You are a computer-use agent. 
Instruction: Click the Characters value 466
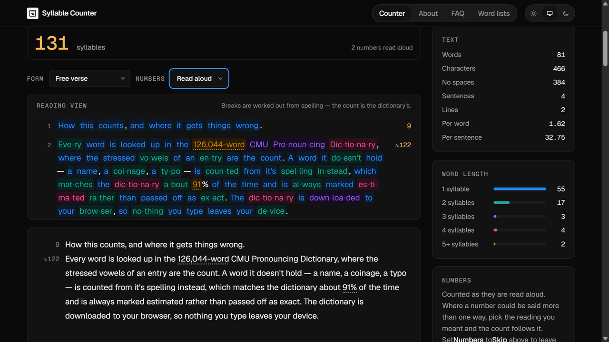pos(559,68)
